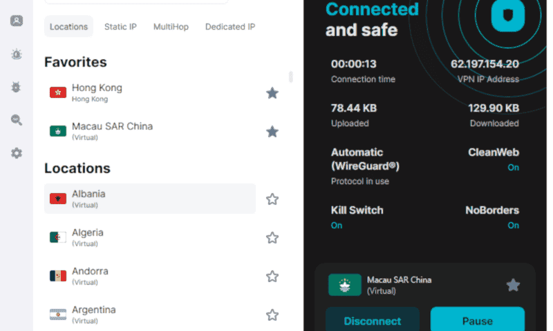Image resolution: width=553 pixels, height=331 pixels.
Task: Favorite the Argentina location star
Action: tap(272, 315)
